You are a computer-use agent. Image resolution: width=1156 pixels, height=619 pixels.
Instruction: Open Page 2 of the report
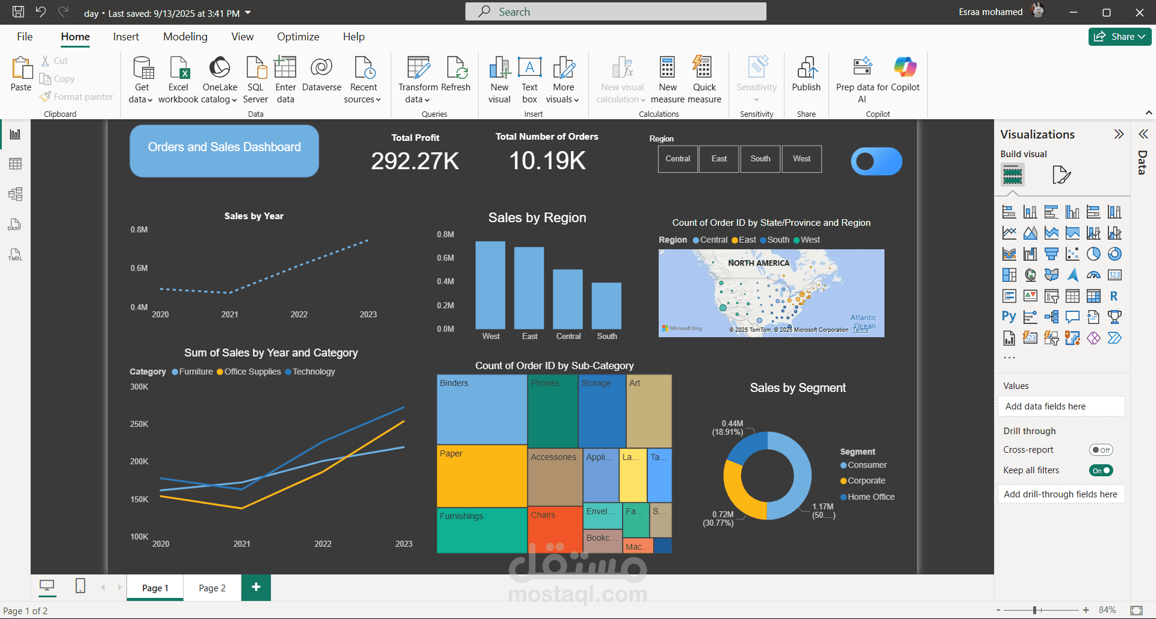point(211,587)
